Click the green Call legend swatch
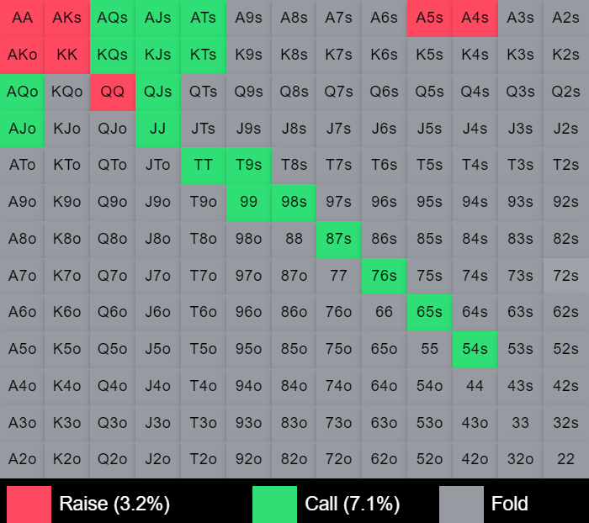 (274, 504)
